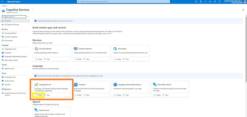Screen dimensions: 247x117
Task: Open the user account avatar
Action: tap(245, 1)
